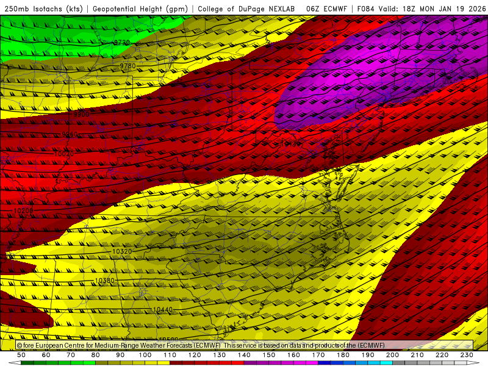Click the 120 value on the color scale

(195, 355)
